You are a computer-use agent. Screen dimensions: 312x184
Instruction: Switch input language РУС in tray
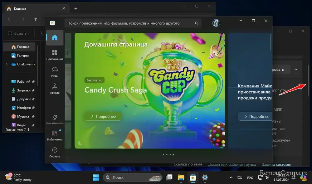coord(250,178)
